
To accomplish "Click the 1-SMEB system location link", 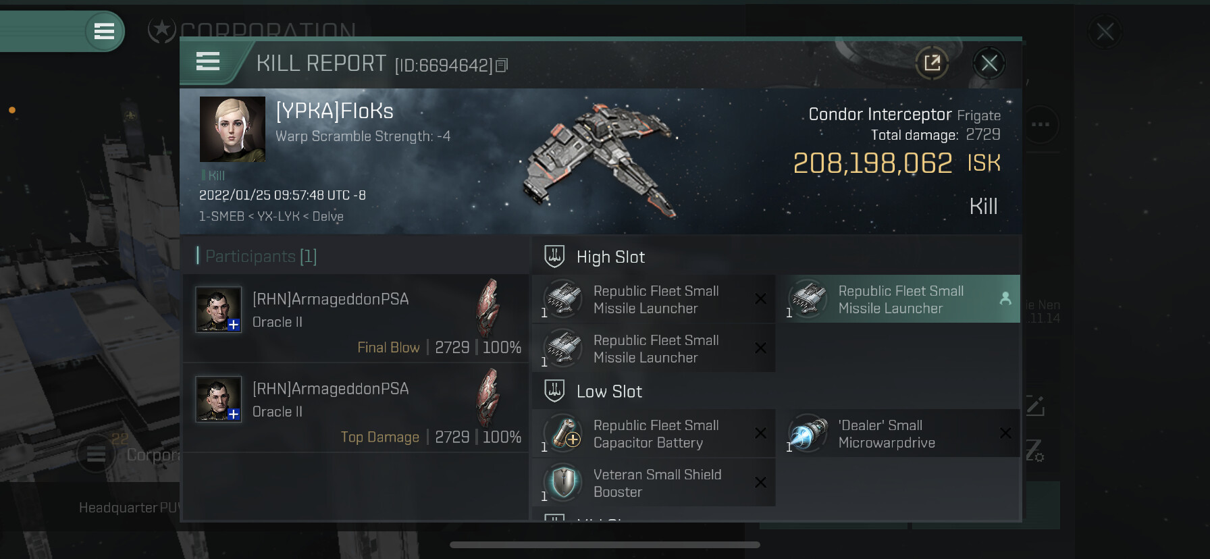I will coord(221,216).
